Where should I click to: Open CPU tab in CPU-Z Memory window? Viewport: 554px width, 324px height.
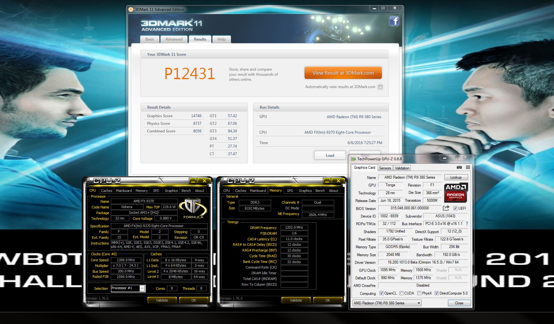coord(226,191)
